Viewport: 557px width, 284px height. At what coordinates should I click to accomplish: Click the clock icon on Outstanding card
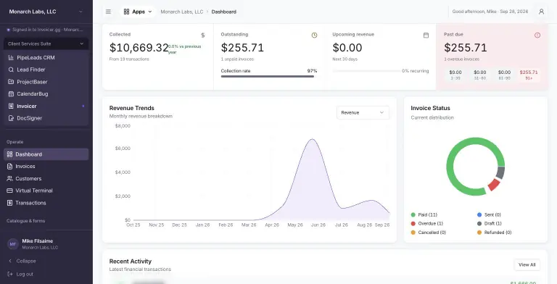click(314, 35)
